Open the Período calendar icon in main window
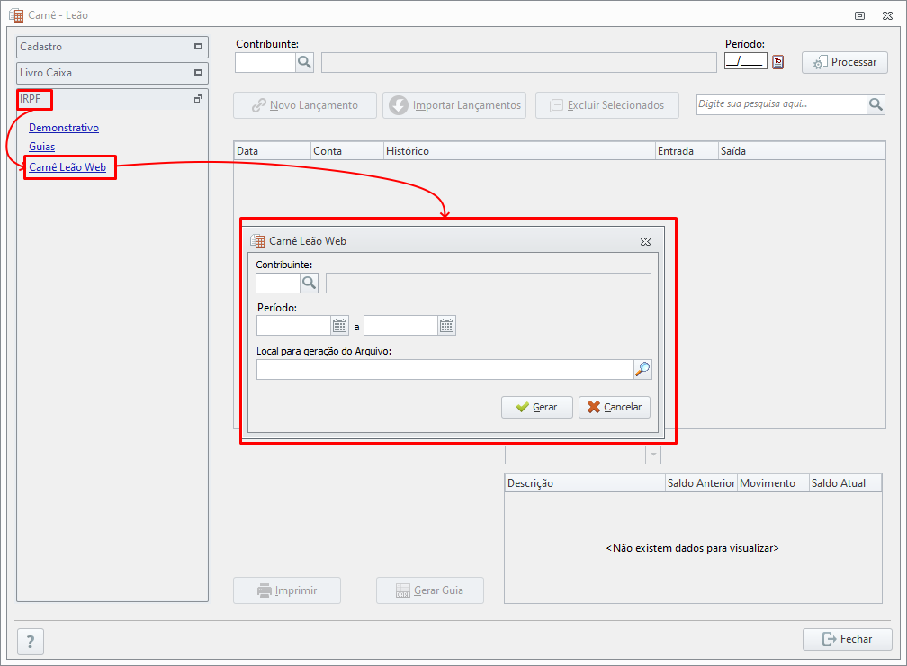This screenshot has height=666, width=907. point(777,62)
